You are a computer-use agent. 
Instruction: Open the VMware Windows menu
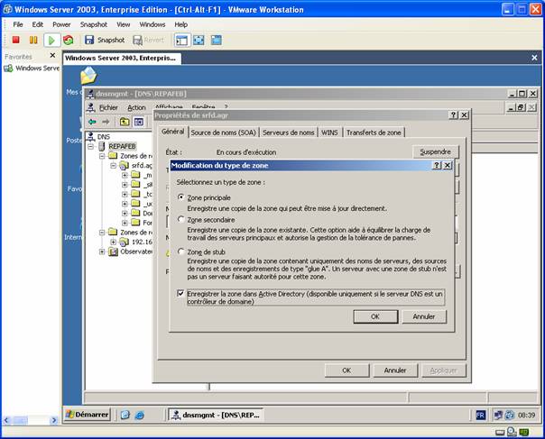pyautogui.click(x=152, y=24)
